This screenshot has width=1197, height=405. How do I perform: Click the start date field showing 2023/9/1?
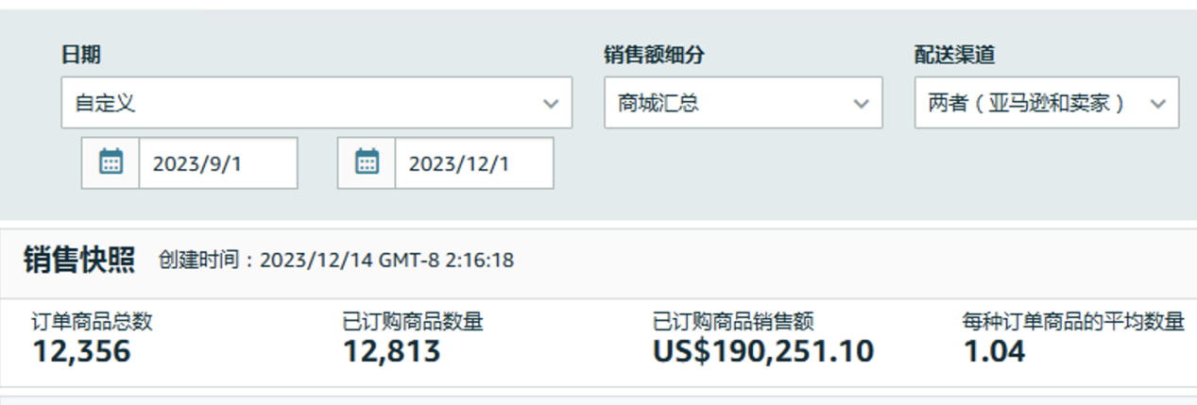218,162
